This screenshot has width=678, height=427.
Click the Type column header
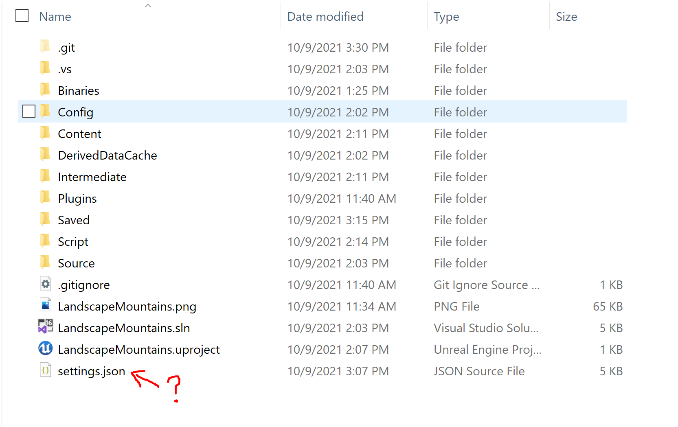coord(446,16)
